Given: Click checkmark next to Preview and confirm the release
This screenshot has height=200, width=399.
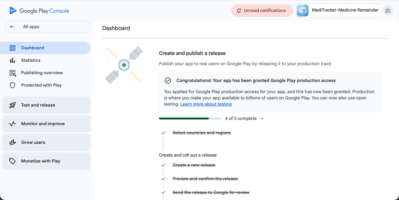Looking at the screenshot, I should [163, 179].
